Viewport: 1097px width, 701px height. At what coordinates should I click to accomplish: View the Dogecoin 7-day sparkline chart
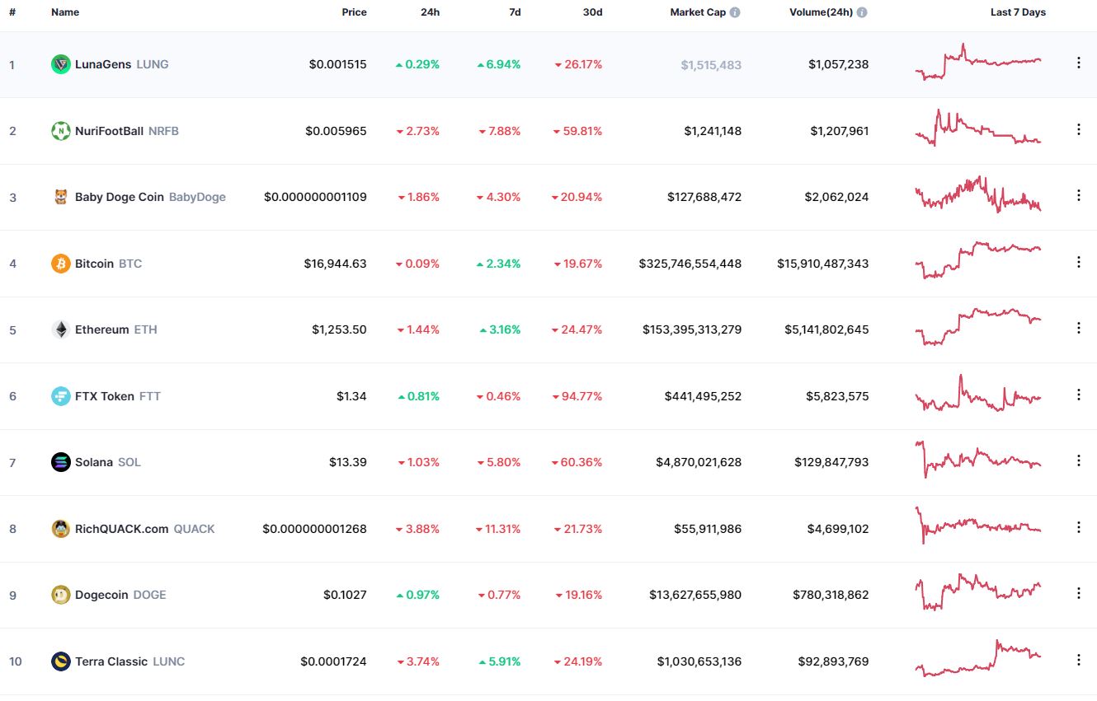978,591
